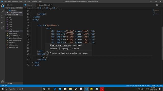The width and height of the screenshot is (163, 91).
Task: Open the Manage gear settings icon
Action: coord(2,82)
